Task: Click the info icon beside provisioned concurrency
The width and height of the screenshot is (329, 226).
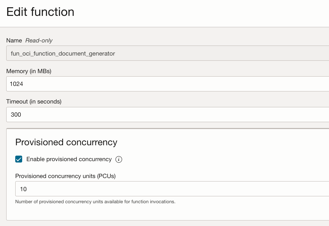Action: [119, 159]
